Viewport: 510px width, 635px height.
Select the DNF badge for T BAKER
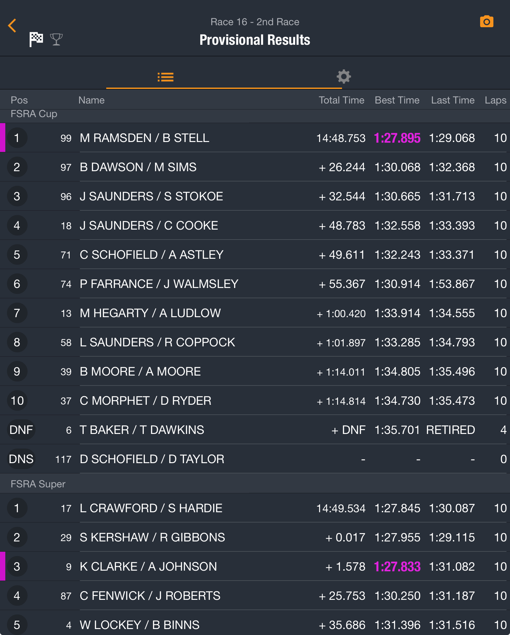pos(21,430)
